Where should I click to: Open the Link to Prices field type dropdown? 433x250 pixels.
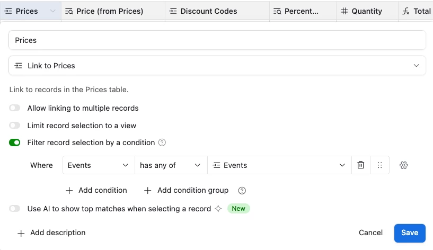(x=416, y=66)
